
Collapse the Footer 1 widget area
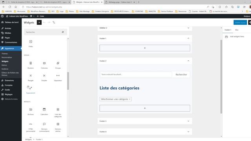[x=188, y=38]
